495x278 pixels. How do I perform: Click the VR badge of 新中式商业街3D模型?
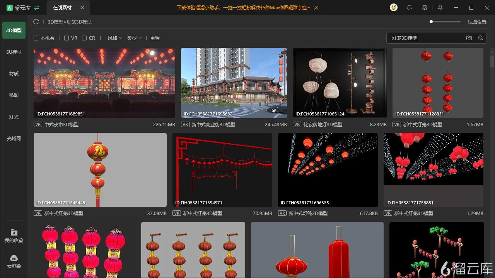coord(185,124)
